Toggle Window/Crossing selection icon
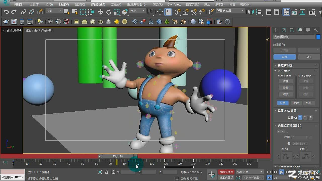Screen dimensions: 322x181 (91, 12)
